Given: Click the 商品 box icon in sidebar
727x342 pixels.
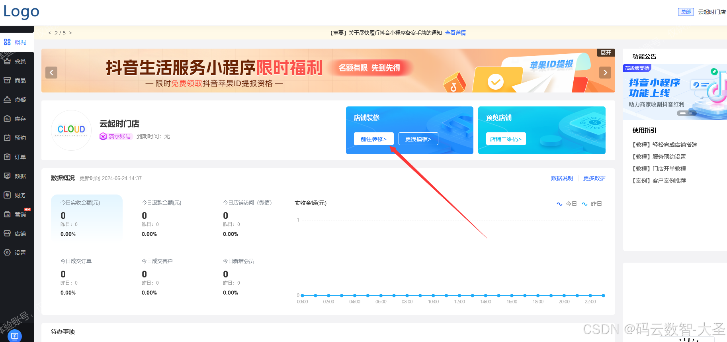Looking at the screenshot, I should (x=7, y=80).
